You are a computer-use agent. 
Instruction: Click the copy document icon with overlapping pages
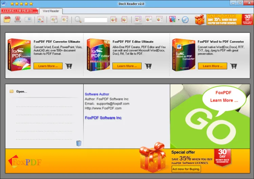pyautogui.click(x=54, y=20)
